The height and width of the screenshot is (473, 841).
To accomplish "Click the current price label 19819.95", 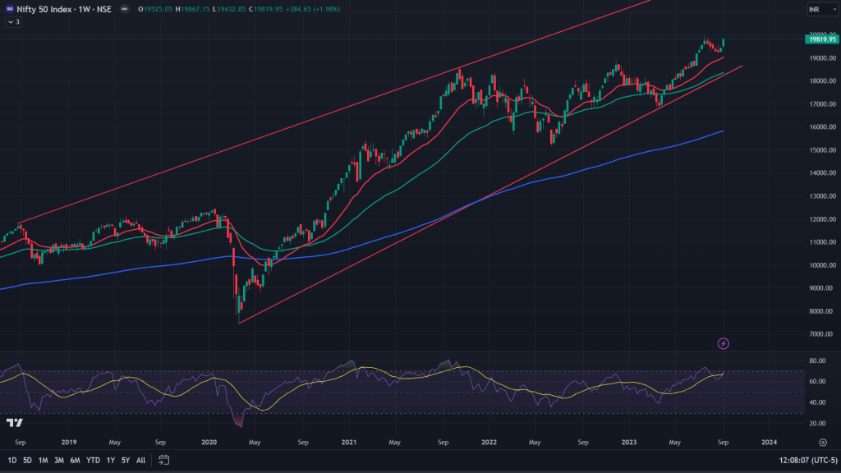I will (x=821, y=39).
